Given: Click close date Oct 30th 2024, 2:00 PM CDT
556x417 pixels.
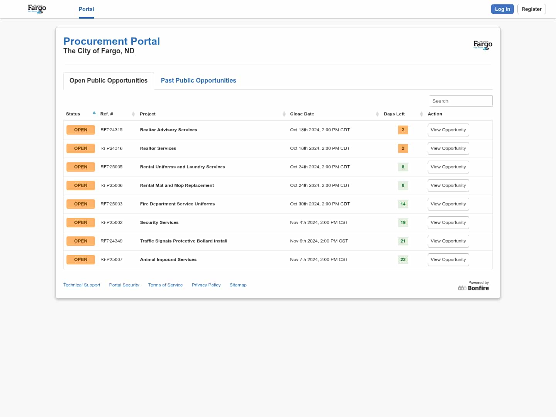Looking at the screenshot, I should (320, 204).
